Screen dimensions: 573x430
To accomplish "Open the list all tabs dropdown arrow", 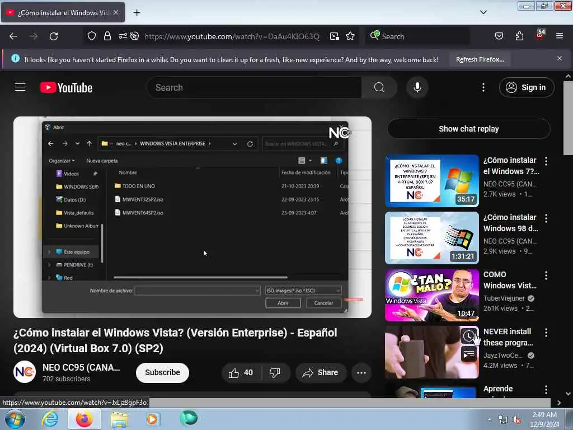I will pyautogui.click(x=483, y=12).
